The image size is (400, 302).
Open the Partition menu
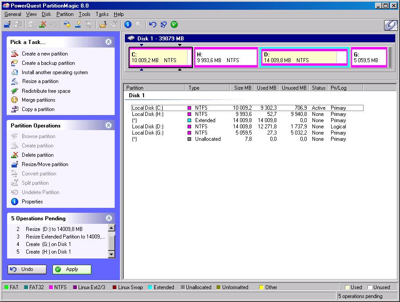coord(65,14)
